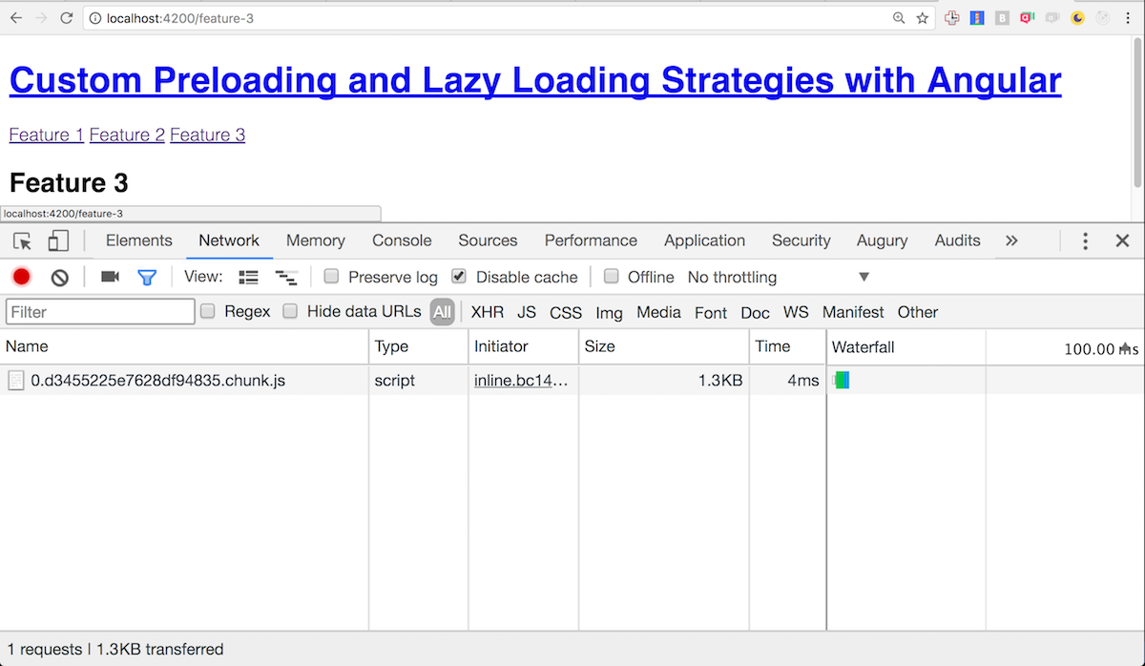Viewport: 1145px width, 666px height.
Task: Filter requests by Img
Action: 609,312
